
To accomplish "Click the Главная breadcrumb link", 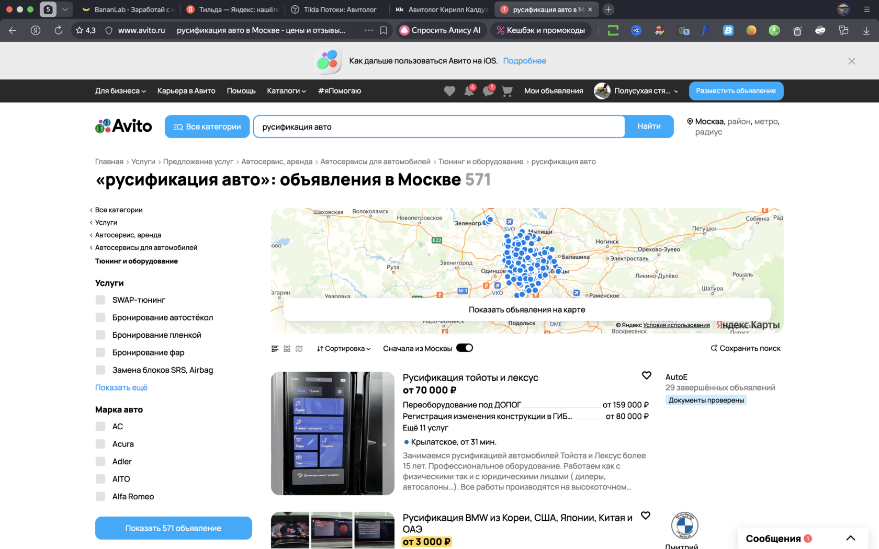I will tap(109, 162).
